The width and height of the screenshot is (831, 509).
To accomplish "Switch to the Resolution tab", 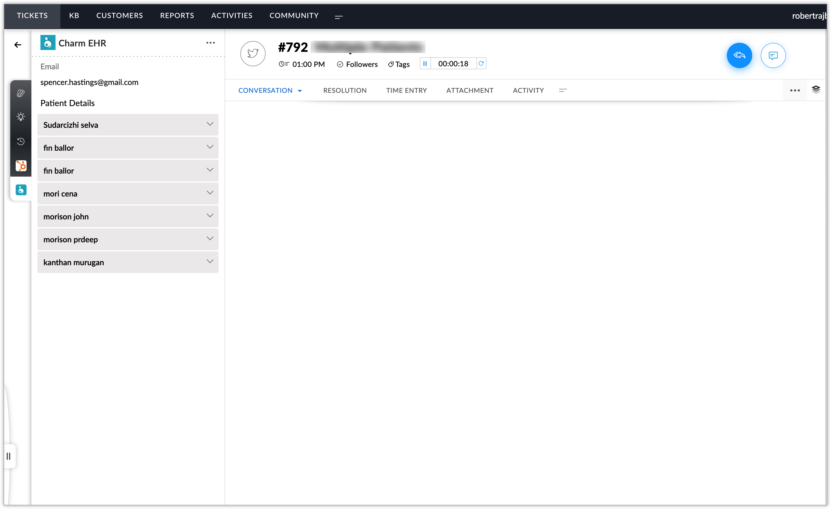I will pyautogui.click(x=345, y=90).
